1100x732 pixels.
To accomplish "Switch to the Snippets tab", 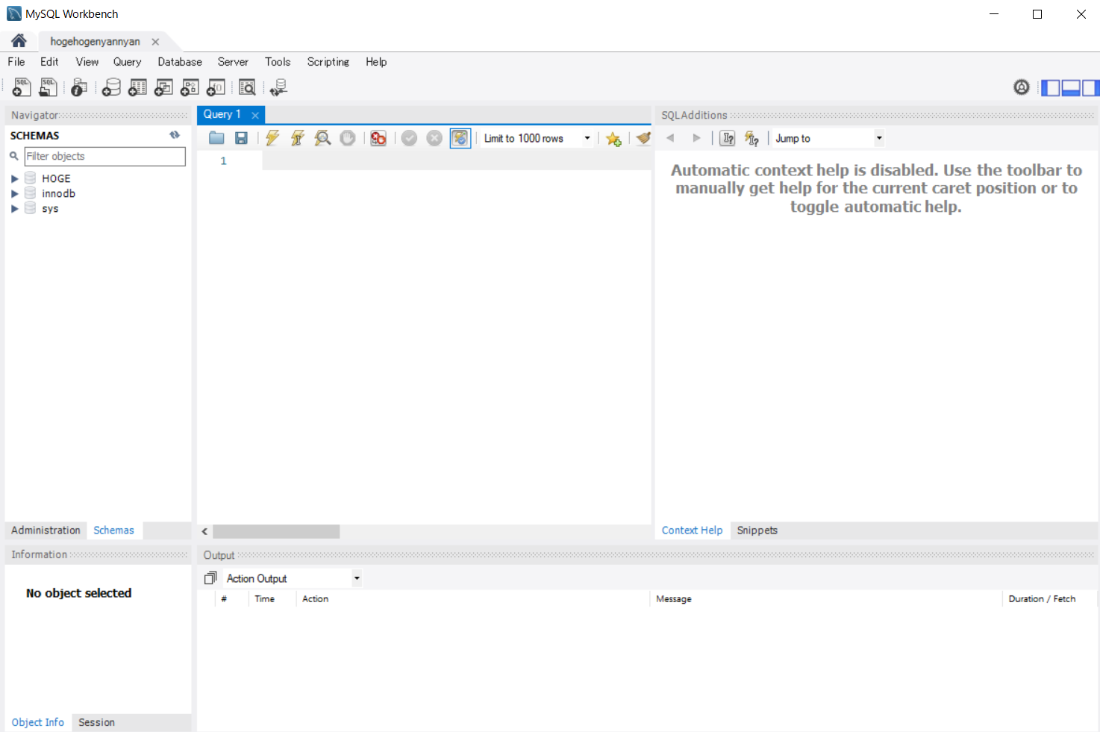I will point(757,531).
